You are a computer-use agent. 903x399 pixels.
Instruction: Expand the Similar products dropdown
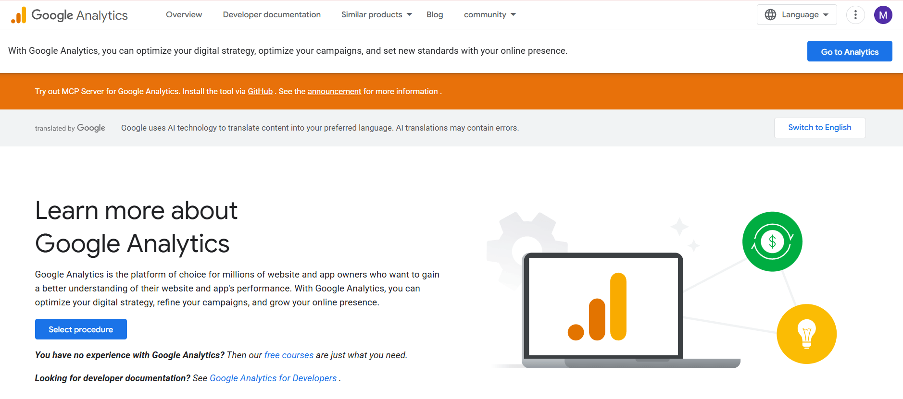tap(376, 15)
